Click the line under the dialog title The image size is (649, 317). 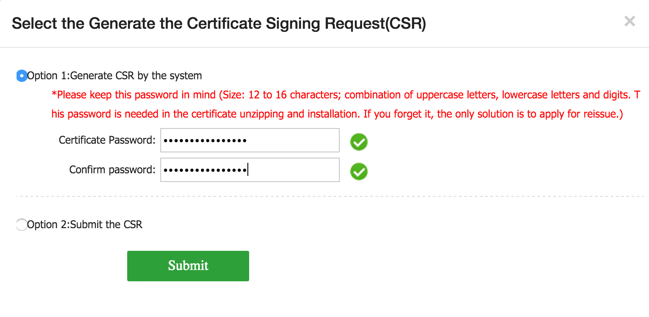[x=324, y=47]
